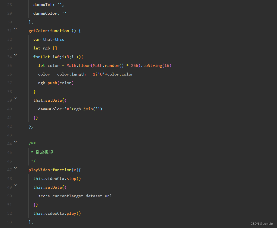Click line number 52 in the gutter
Screen dimensions: 277x228
pyautogui.click(x=9, y=213)
